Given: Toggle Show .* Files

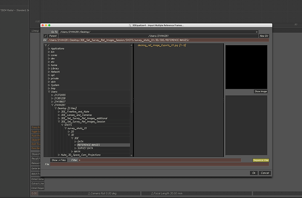Looking at the screenshot, I should point(59,160).
